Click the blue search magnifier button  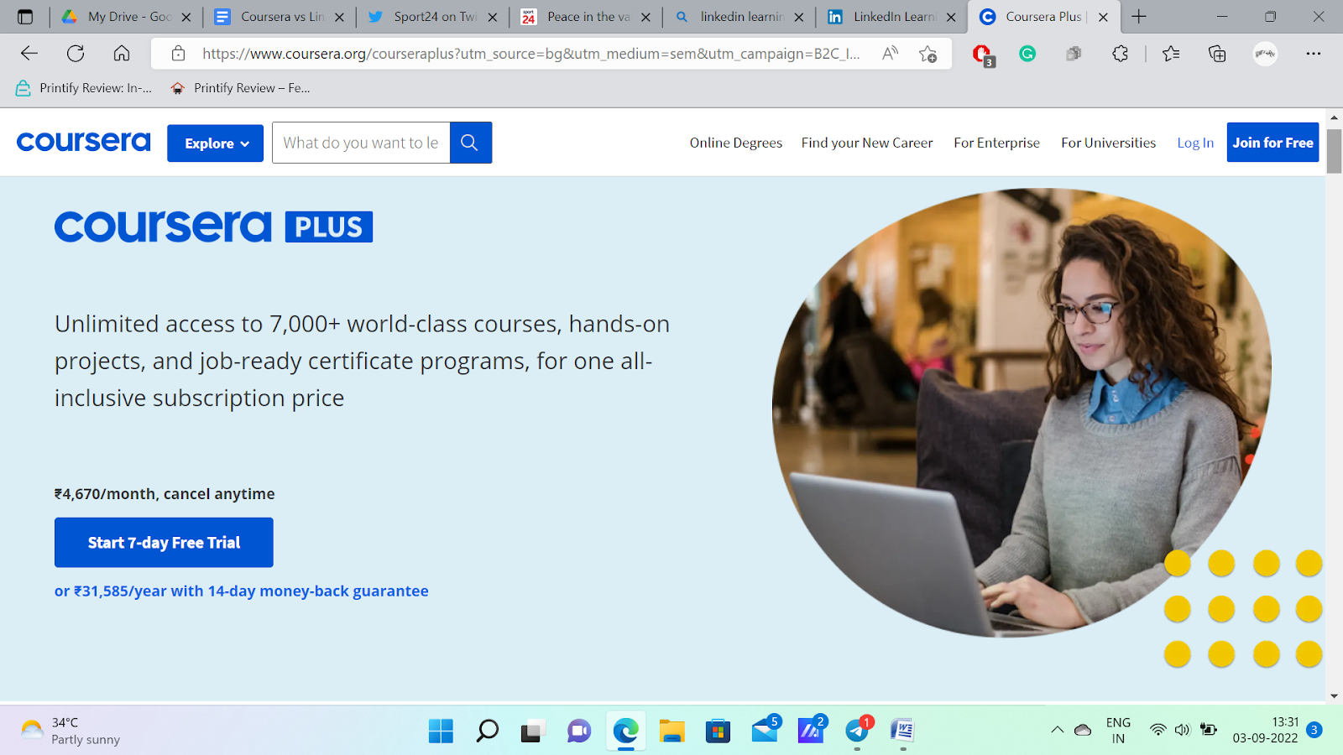click(x=470, y=143)
